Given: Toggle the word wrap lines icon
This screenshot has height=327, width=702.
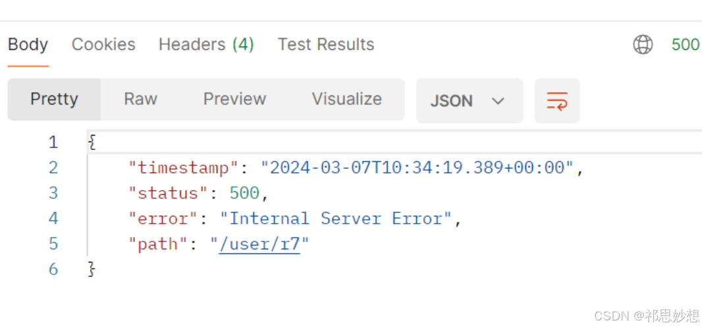Looking at the screenshot, I should click(x=557, y=101).
